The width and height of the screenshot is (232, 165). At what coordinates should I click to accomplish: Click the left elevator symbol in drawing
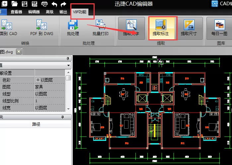142,99
